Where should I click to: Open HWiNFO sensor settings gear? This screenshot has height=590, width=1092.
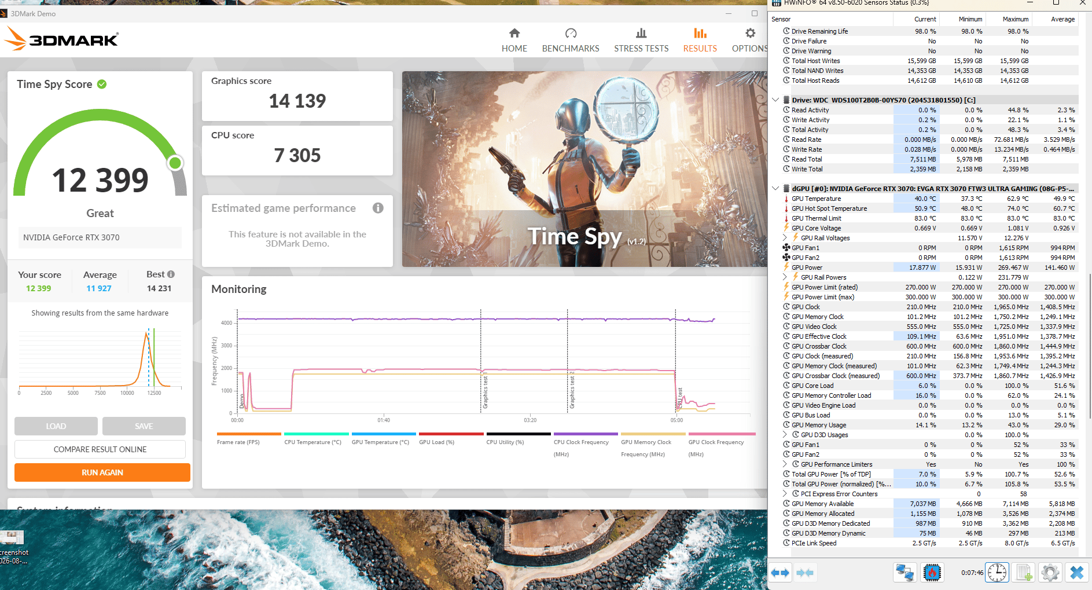(1050, 573)
